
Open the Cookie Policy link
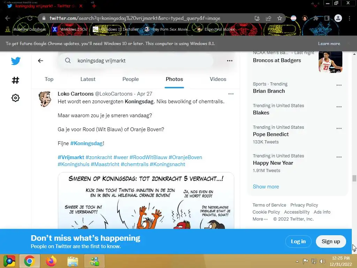266,212
